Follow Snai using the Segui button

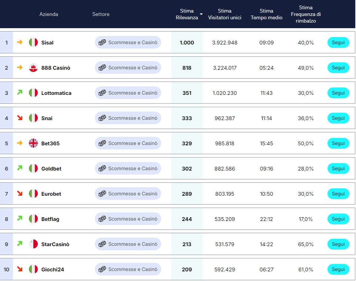click(x=338, y=118)
